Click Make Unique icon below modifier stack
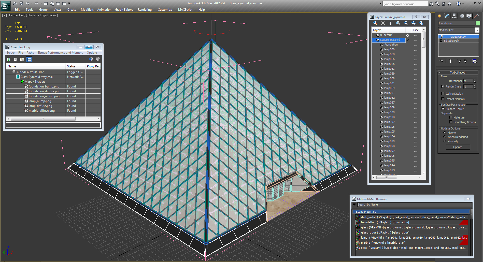This screenshot has width=483, height=262. [x=459, y=61]
